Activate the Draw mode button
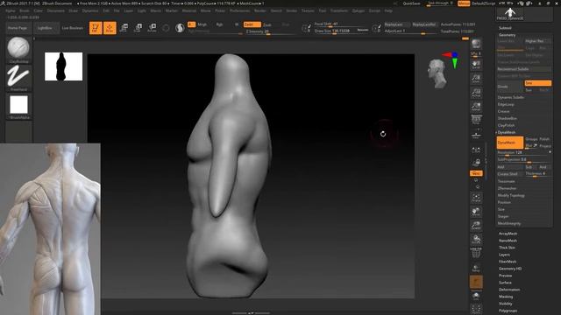This screenshot has width=561, height=315. (x=110, y=28)
